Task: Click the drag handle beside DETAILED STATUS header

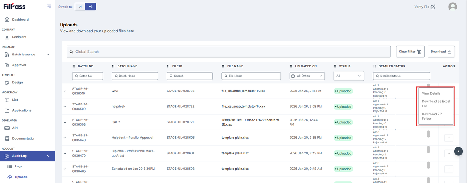Action: click(374, 66)
